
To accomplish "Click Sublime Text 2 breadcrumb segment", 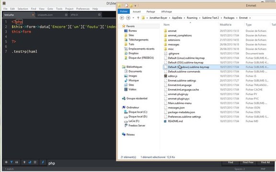I will [x=210, y=18].
